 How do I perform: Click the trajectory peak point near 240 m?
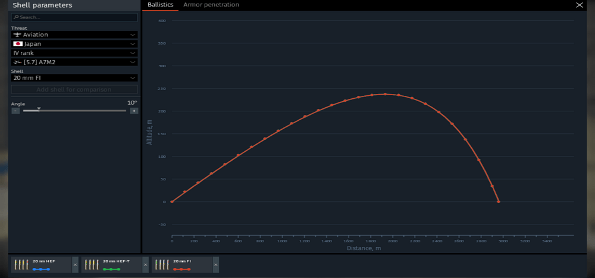[385, 94]
